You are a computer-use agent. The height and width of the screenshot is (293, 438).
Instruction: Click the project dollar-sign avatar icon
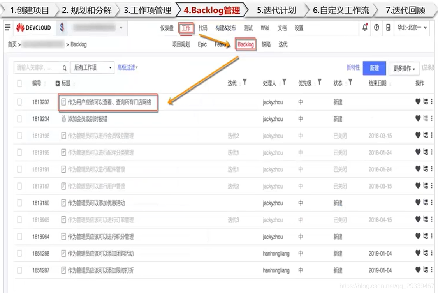[62, 27]
